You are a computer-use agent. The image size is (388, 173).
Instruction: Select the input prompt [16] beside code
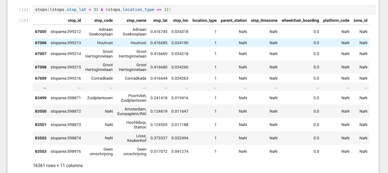point(25,10)
